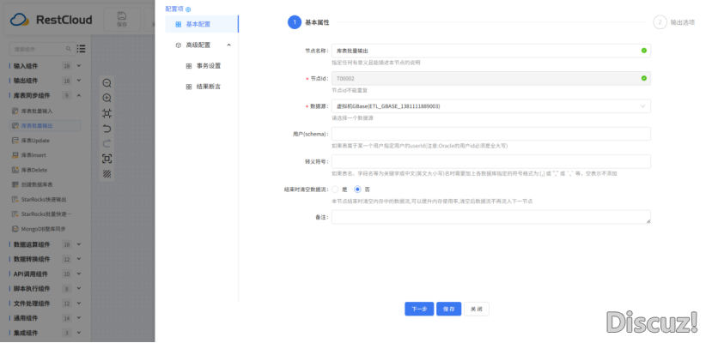Click the 结果断言 grid icon
This screenshot has width=712, height=343.
pos(189,87)
